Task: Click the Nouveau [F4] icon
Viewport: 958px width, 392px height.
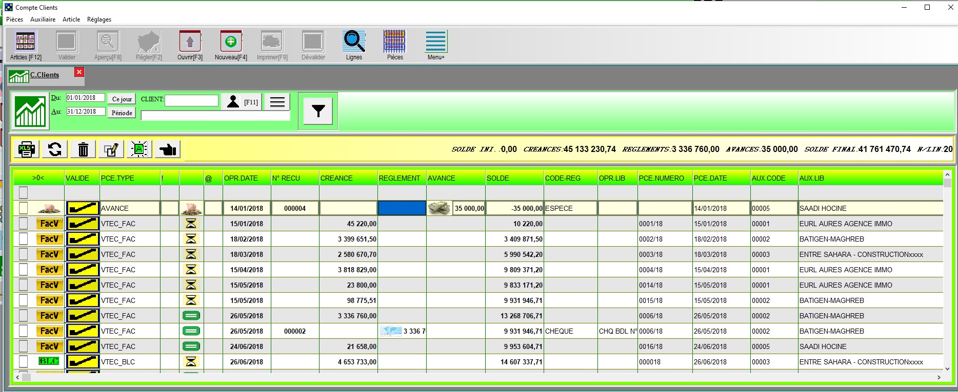Action: (231, 45)
